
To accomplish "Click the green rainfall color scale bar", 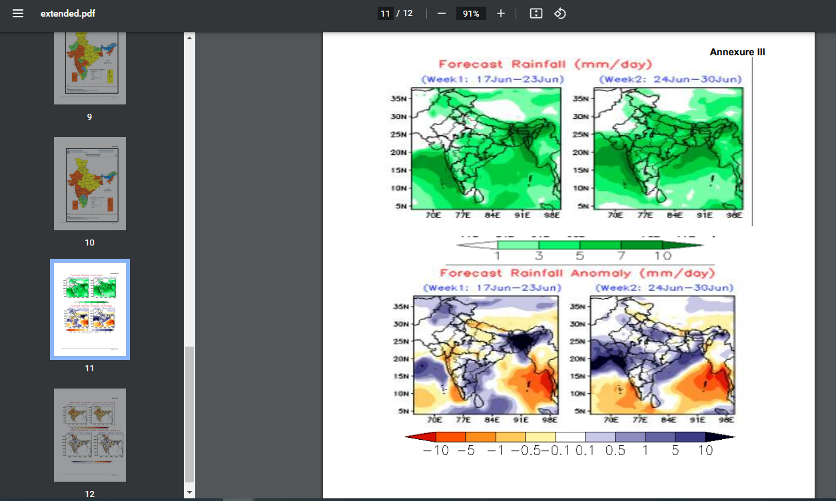I will click(x=580, y=245).
